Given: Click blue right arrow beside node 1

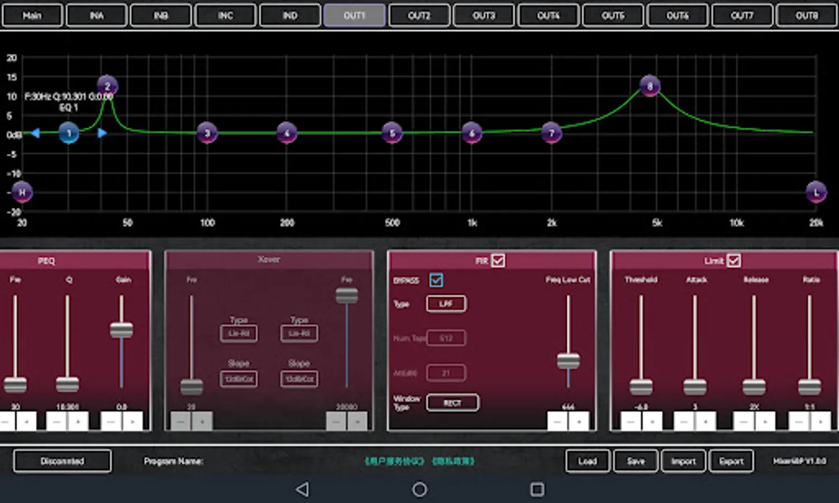Looking at the screenshot, I should click(102, 133).
